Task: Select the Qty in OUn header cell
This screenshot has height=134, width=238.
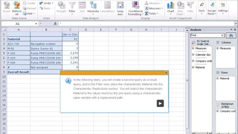Action: [70, 34]
